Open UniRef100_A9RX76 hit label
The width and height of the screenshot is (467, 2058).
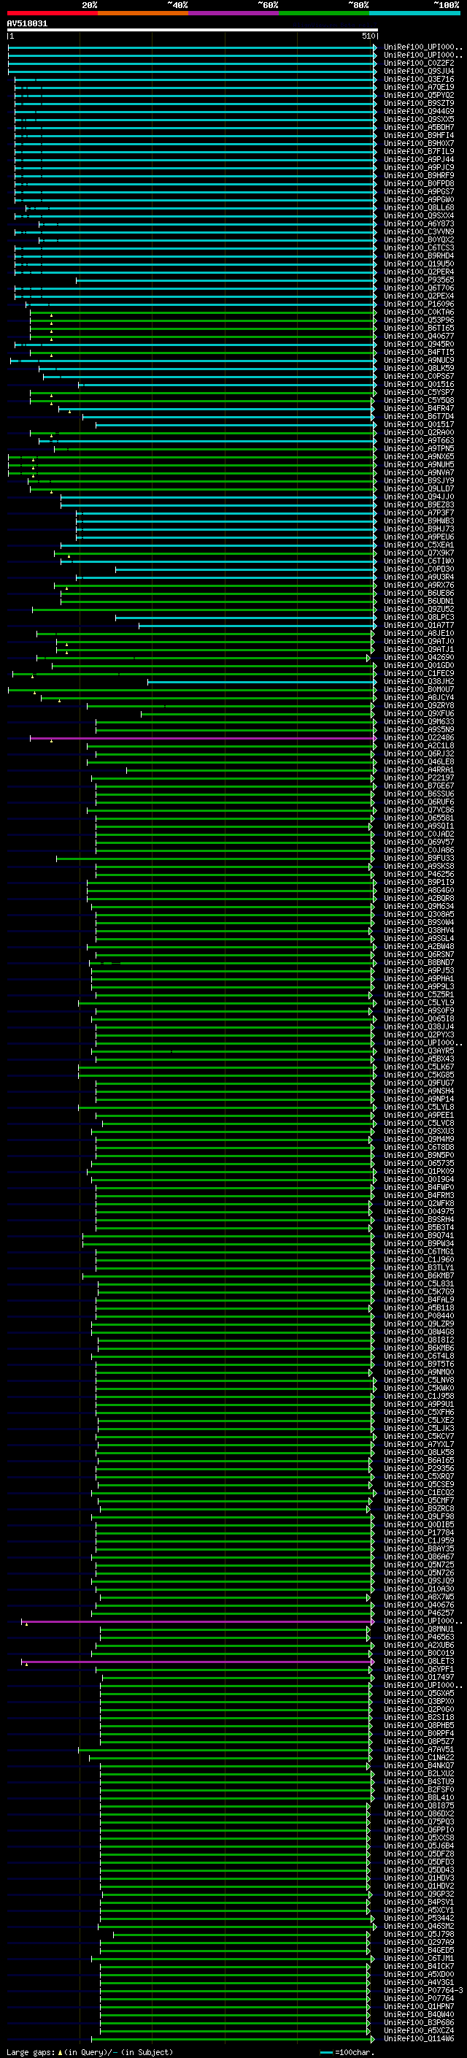(419, 585)
